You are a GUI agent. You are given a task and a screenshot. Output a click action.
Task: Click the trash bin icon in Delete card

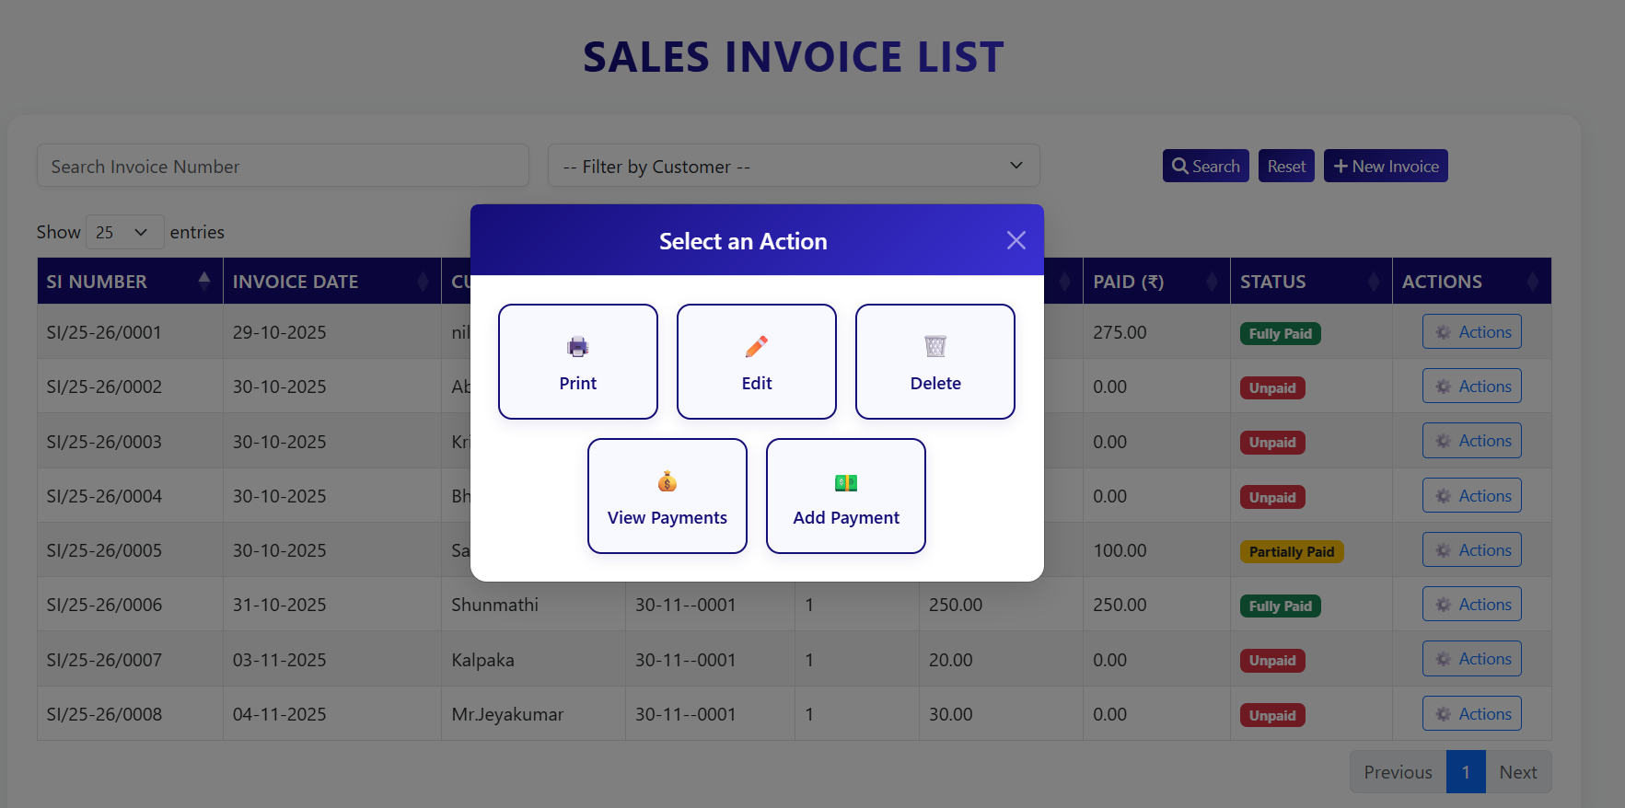pyautogui.click(x=935, y=346)
